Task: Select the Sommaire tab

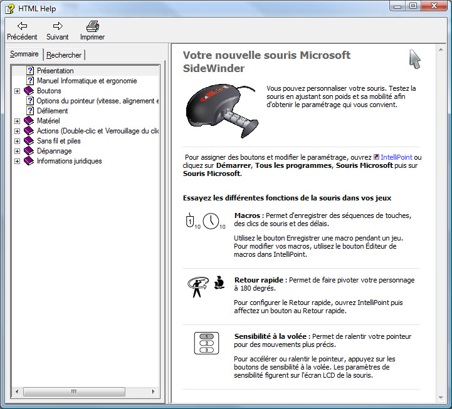Action: pyautogui.click(x=24, y=54)
